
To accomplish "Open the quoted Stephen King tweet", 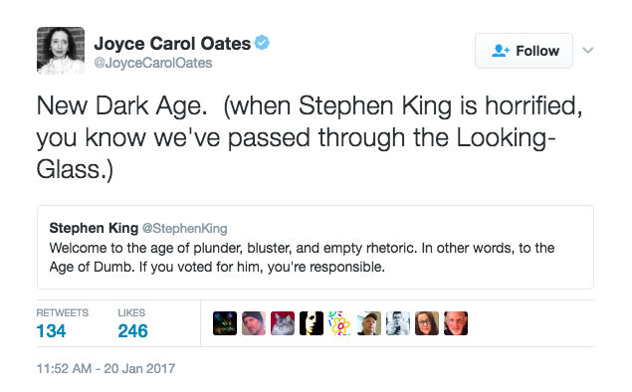I will pos(316,247).
